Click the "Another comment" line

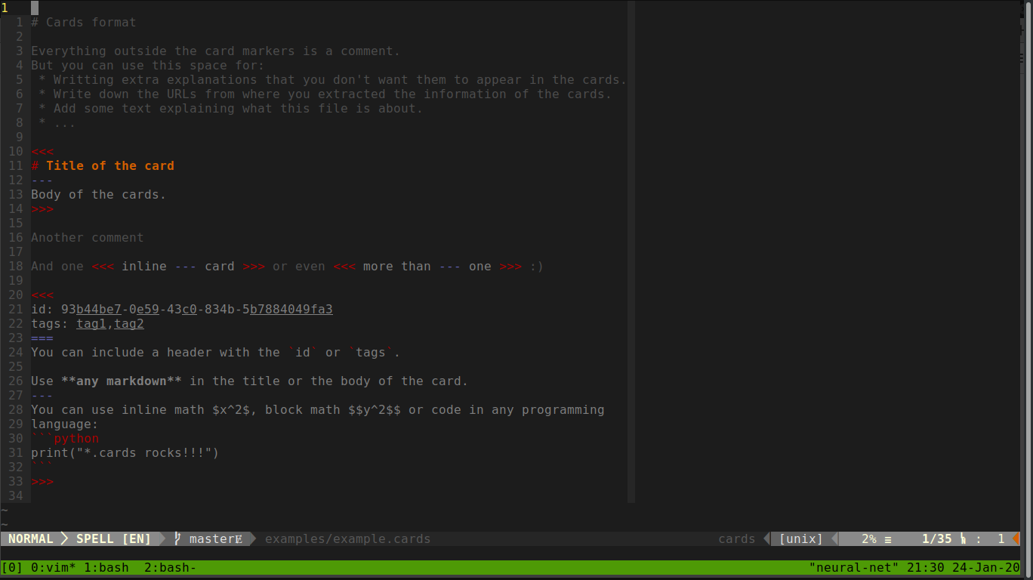[87, 237]
